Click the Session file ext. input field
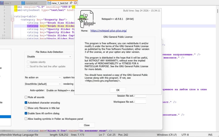Screen dimensions: 219x137 141,96
